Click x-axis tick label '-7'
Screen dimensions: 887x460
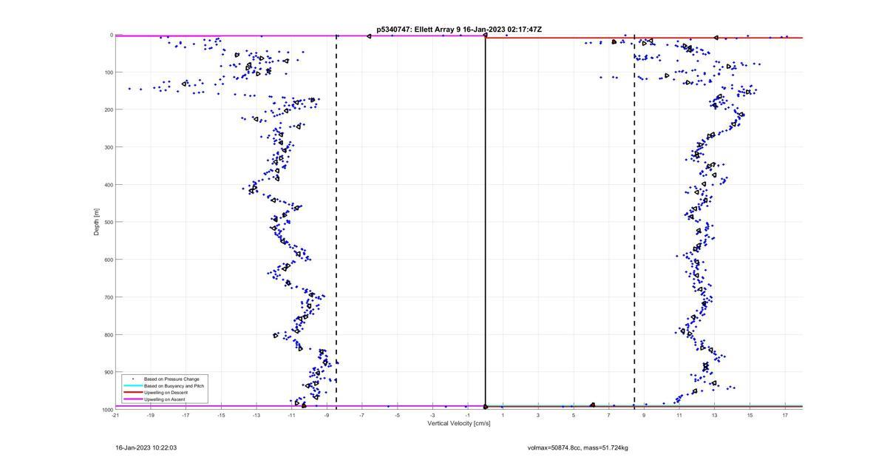tap(362, 415)
